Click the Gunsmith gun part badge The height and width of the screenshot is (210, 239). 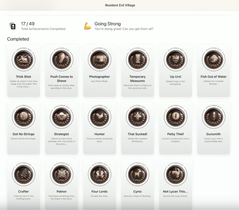click(213, 117)
